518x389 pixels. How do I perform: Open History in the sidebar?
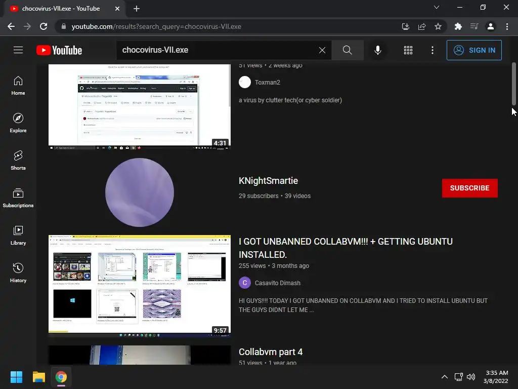(x=18, y=273)
